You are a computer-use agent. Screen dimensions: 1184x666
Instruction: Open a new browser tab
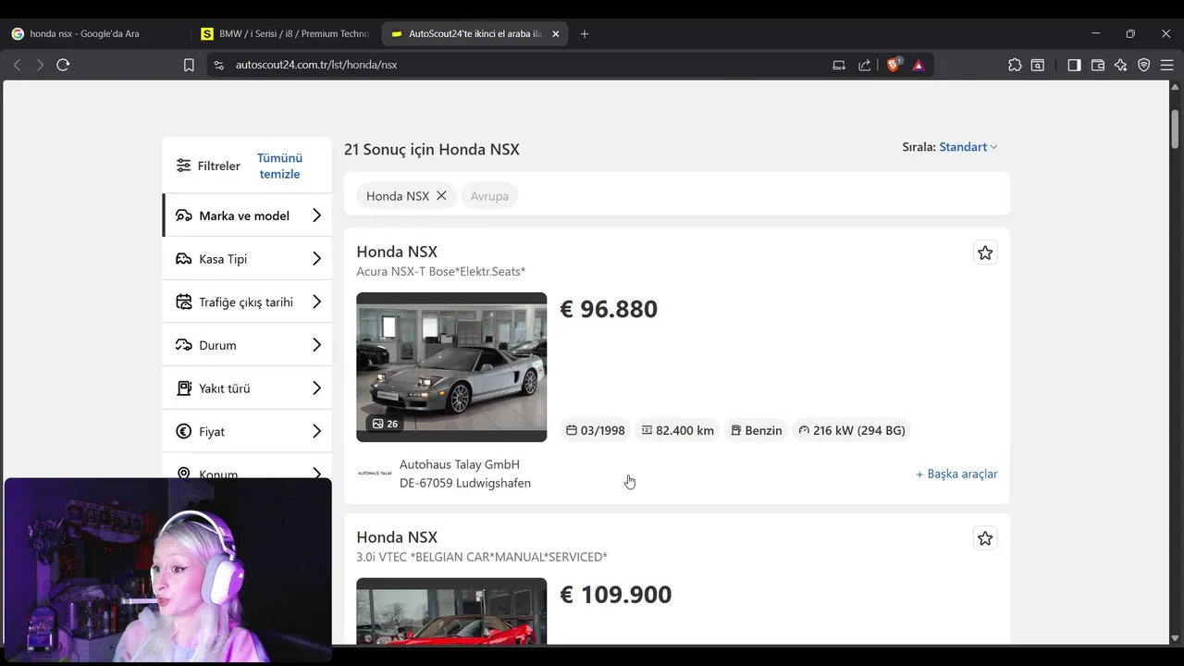(x=585, y=33)
